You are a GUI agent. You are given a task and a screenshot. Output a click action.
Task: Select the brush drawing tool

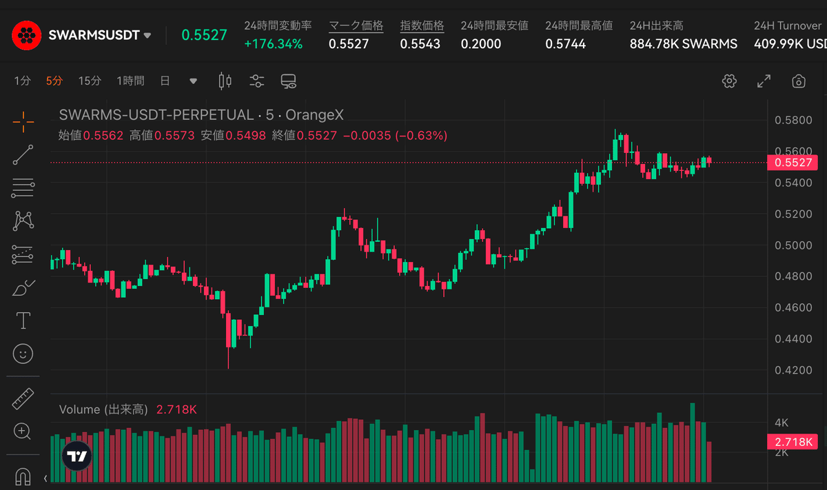point(23,287)
